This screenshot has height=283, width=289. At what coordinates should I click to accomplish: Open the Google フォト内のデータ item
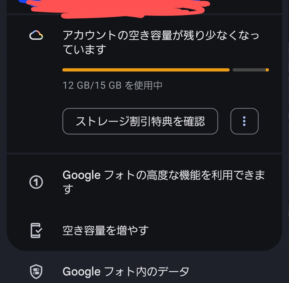[144, 272]
